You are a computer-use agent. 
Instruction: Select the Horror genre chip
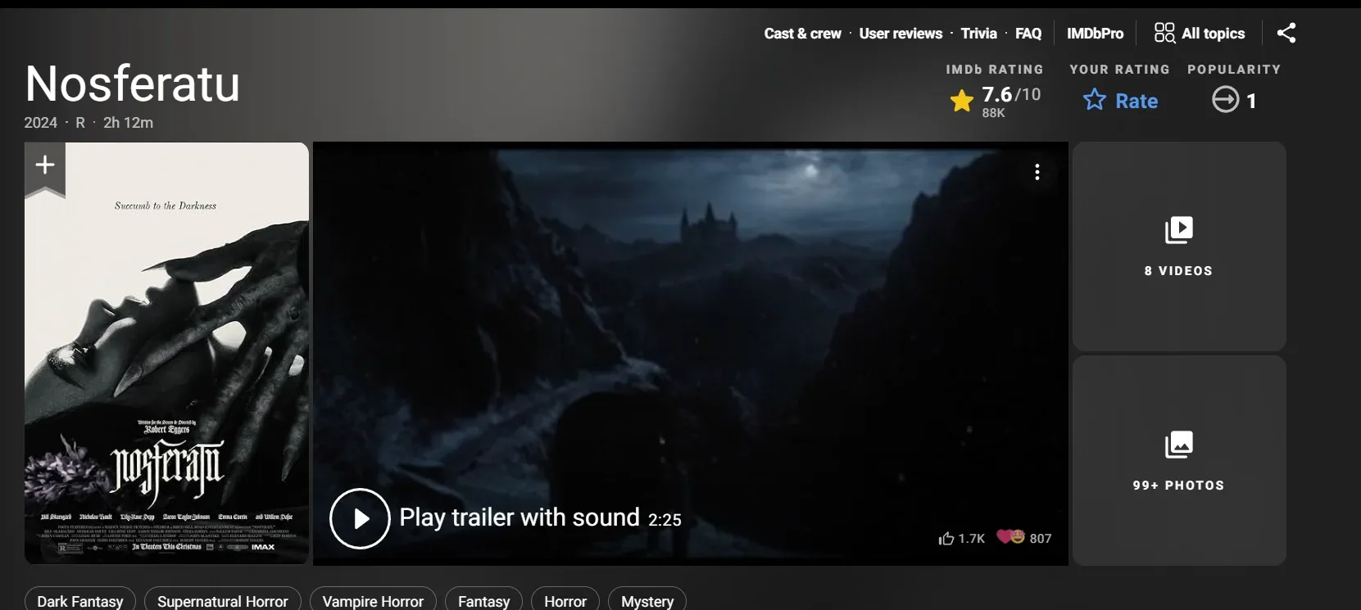[x=565, y=600]
